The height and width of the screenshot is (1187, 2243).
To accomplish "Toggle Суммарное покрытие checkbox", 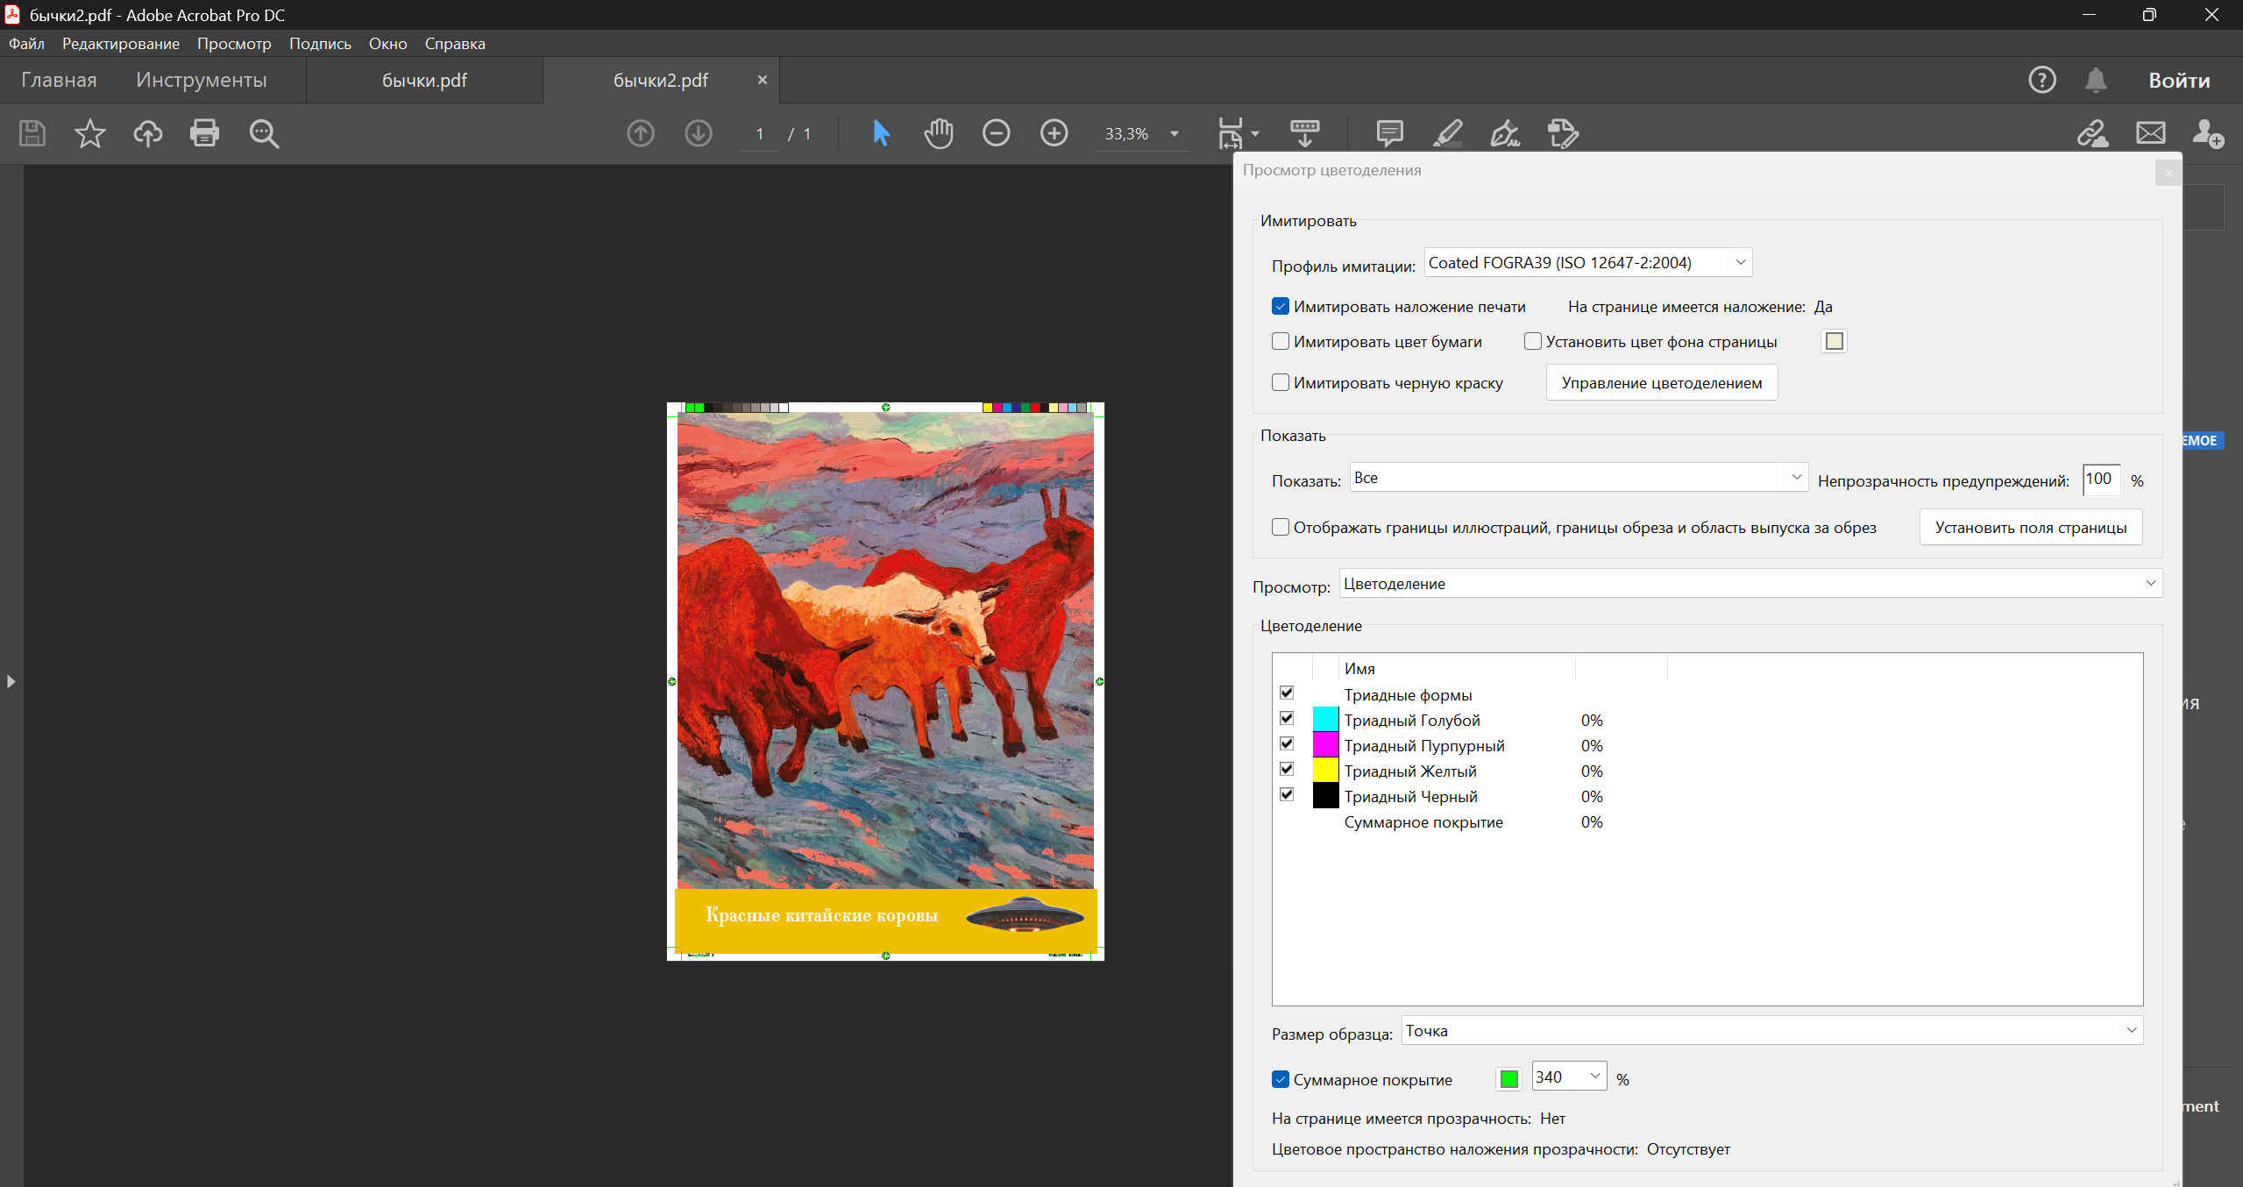I will pos(1281,1080).
